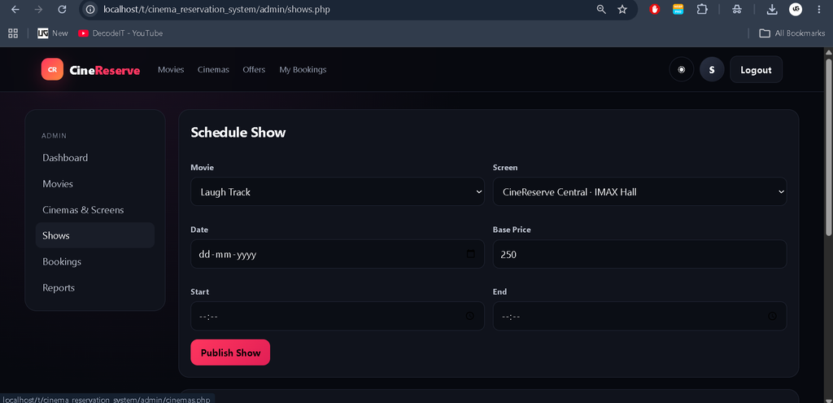The width and height of the screenshot is (833, 403).
Task: Go to Dashboard in admin sidebar
Action: [x=95, y=158]
